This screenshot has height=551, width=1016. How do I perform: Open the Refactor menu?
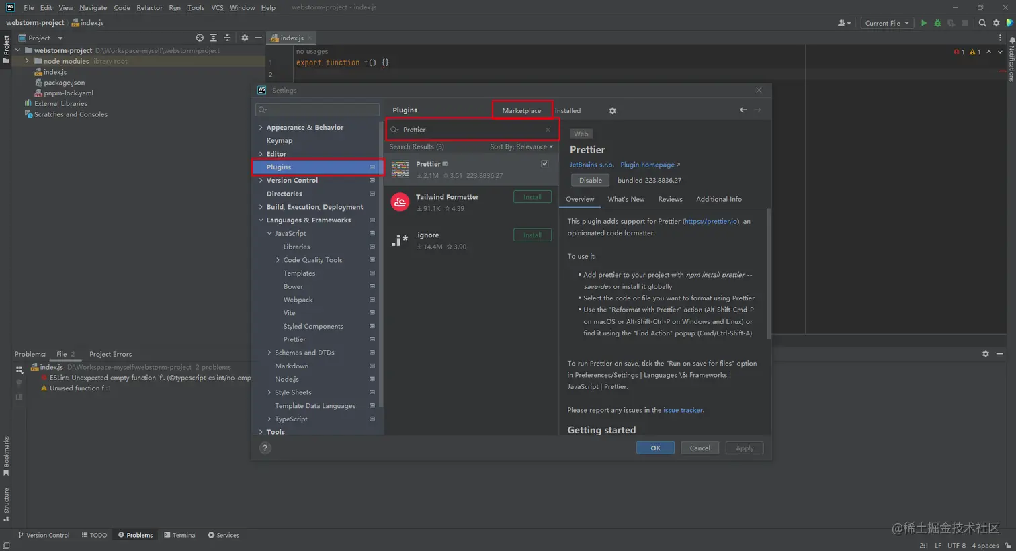(149, 7)
